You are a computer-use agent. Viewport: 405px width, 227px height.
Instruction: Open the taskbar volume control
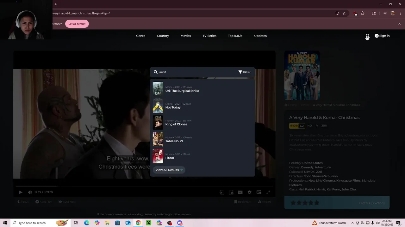point(377,223)
